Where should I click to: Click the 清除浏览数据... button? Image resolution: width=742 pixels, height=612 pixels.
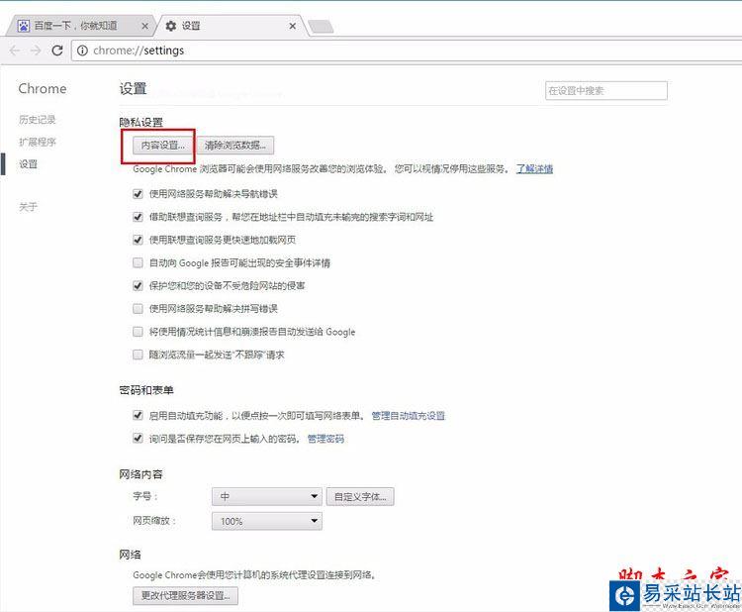pos(235,146)
